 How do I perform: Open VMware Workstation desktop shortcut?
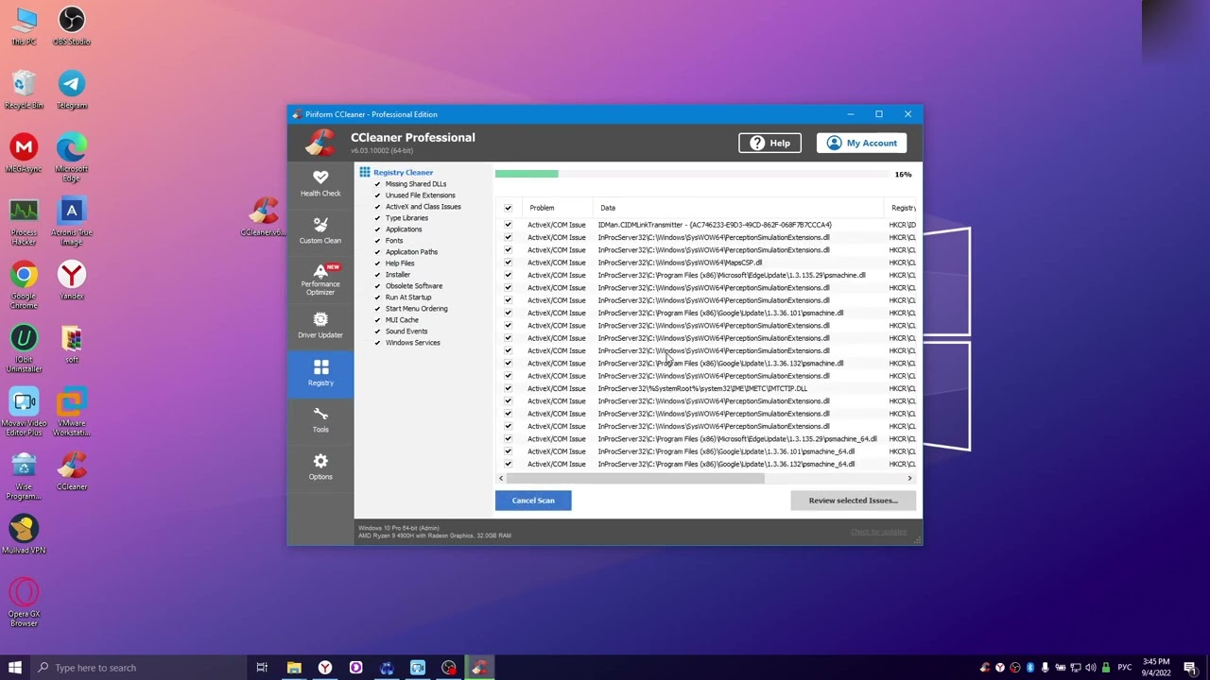pos(72,412)
